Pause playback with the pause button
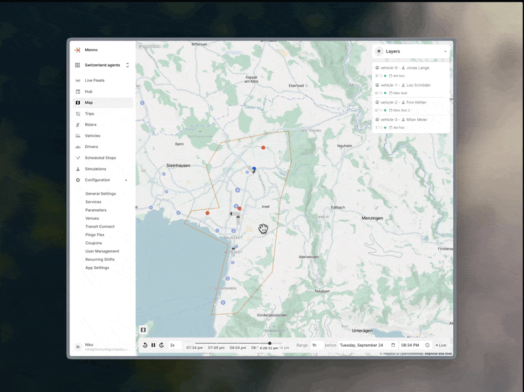The image size is (524, 392). click(x=153, y=344)
